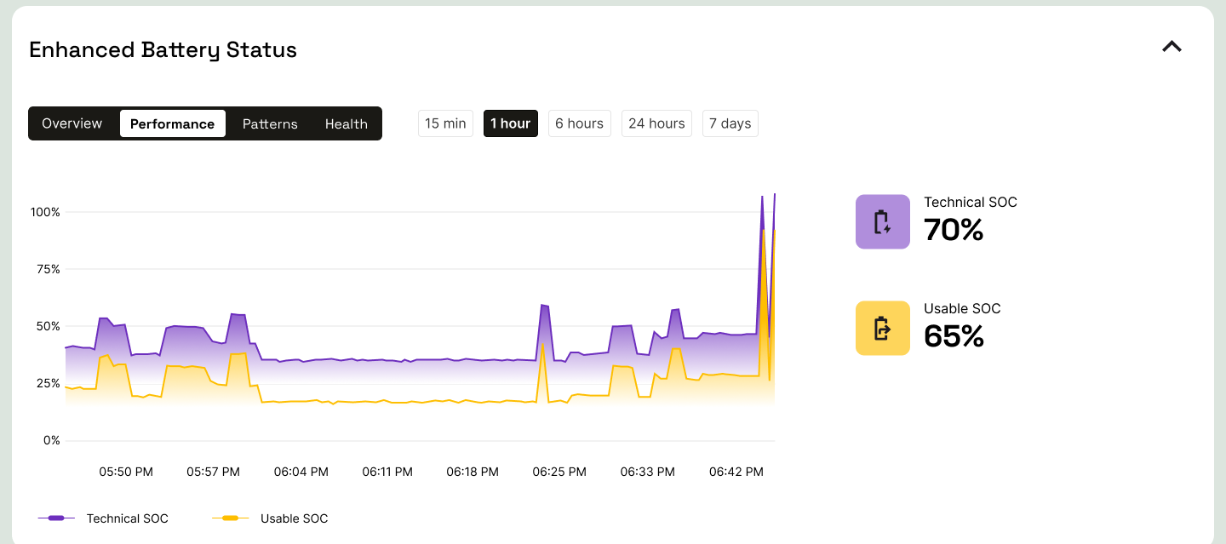Collapse the Enhanced Battery Status panel
1226x544 pixels.
click(1172, 48)
